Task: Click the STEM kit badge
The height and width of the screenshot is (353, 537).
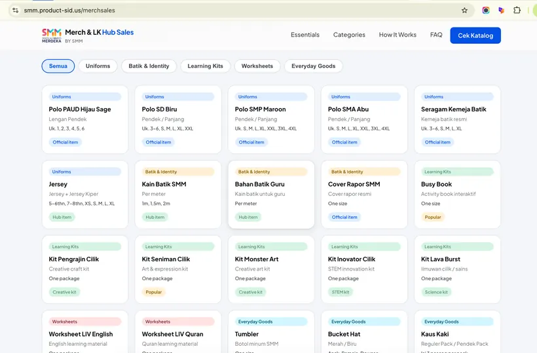Action: (341, 292)
